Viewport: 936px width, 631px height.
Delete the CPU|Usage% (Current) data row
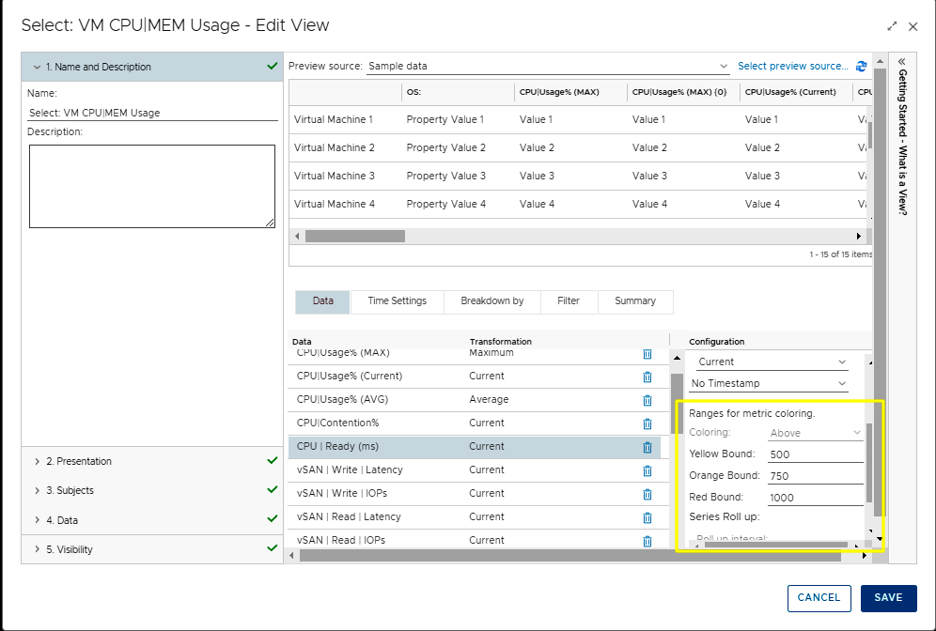tap(647, 377)
